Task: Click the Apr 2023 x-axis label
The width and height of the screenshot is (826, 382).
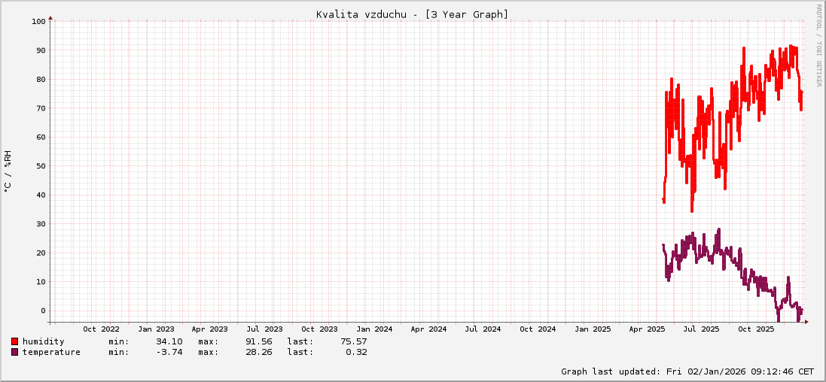Action: 209,329
